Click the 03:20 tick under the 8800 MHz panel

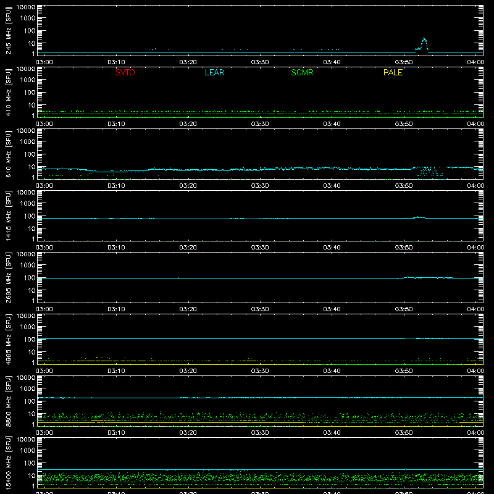tap(188, 433)
